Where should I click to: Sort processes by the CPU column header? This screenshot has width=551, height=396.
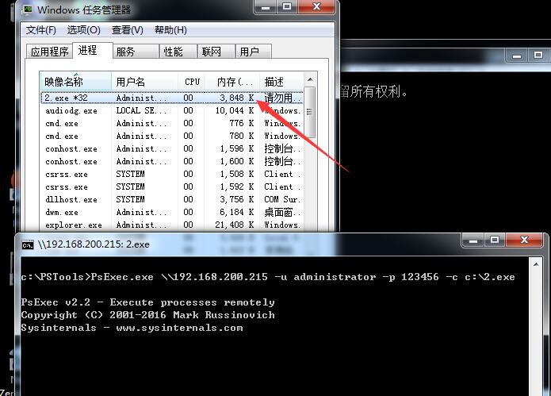(x=192, y=82)
